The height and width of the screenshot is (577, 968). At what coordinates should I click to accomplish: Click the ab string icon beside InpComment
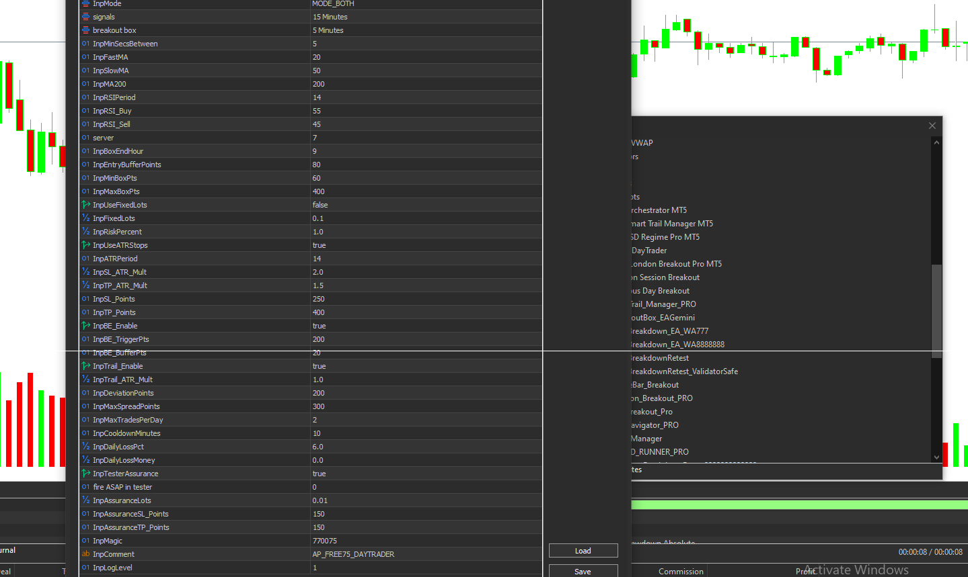pos(87,554)
